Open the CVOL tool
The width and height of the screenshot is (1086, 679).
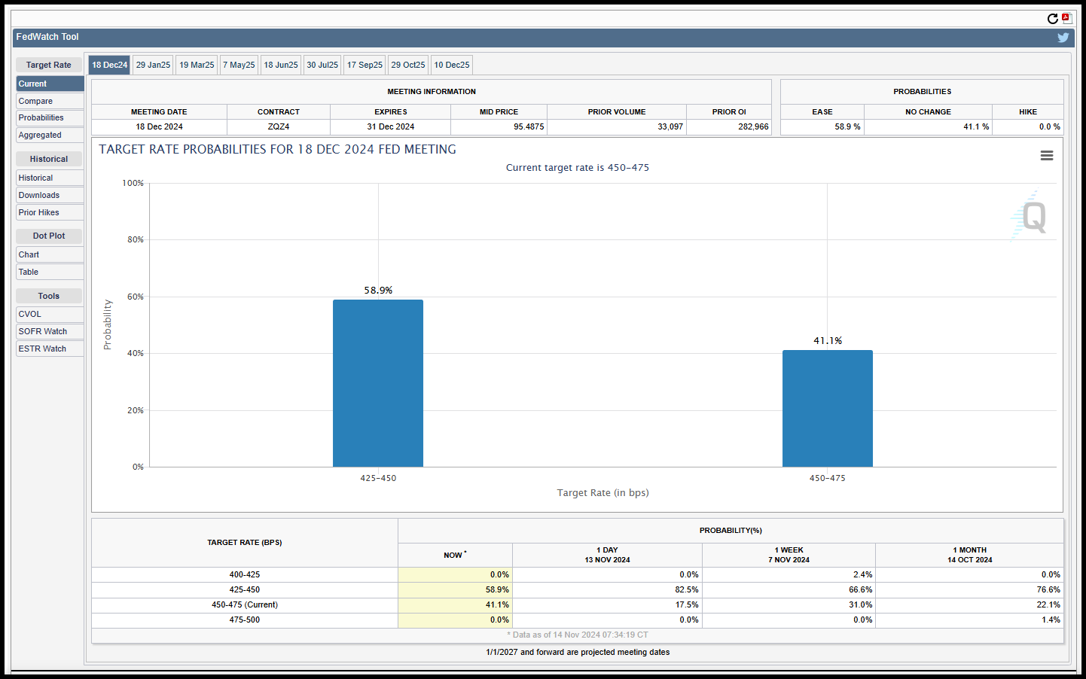50,314
